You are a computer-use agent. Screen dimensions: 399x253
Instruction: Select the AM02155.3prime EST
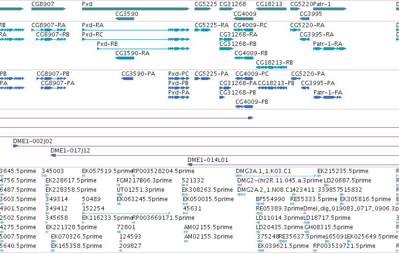pos(186,241)
